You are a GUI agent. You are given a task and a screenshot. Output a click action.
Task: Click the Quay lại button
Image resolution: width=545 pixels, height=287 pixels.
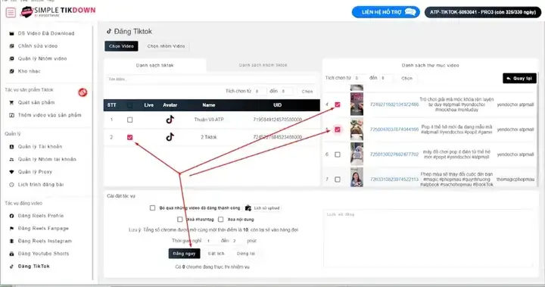[x=519, y=78]
